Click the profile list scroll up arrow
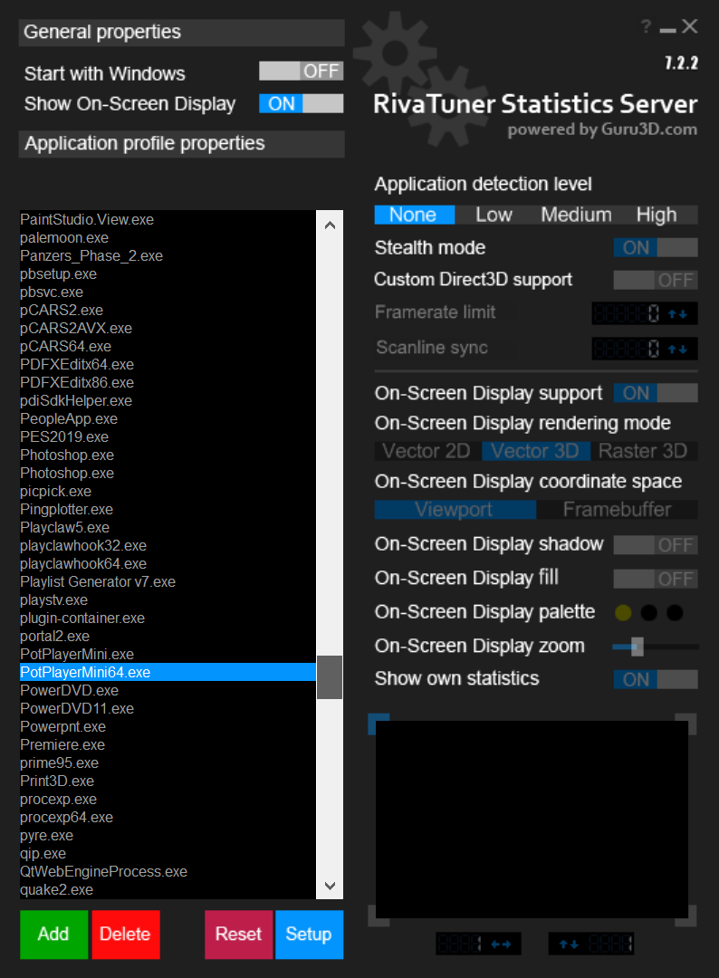Image resolution: width=719 pixels, height=978 pixels. (330, 225)
